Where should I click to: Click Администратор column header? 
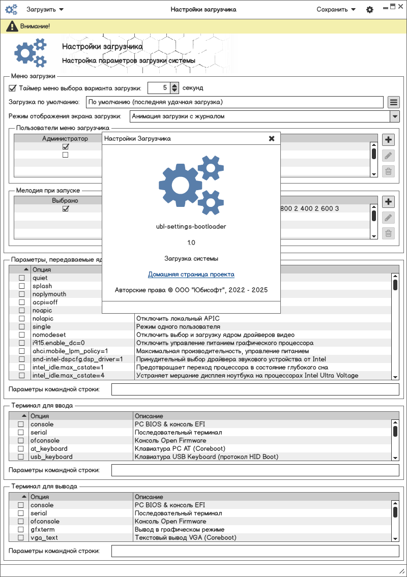pyautogui.click(x=65, y=139)
